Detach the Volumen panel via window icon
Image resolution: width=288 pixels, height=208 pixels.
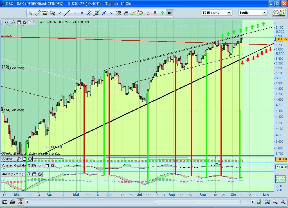pos(24,159)
